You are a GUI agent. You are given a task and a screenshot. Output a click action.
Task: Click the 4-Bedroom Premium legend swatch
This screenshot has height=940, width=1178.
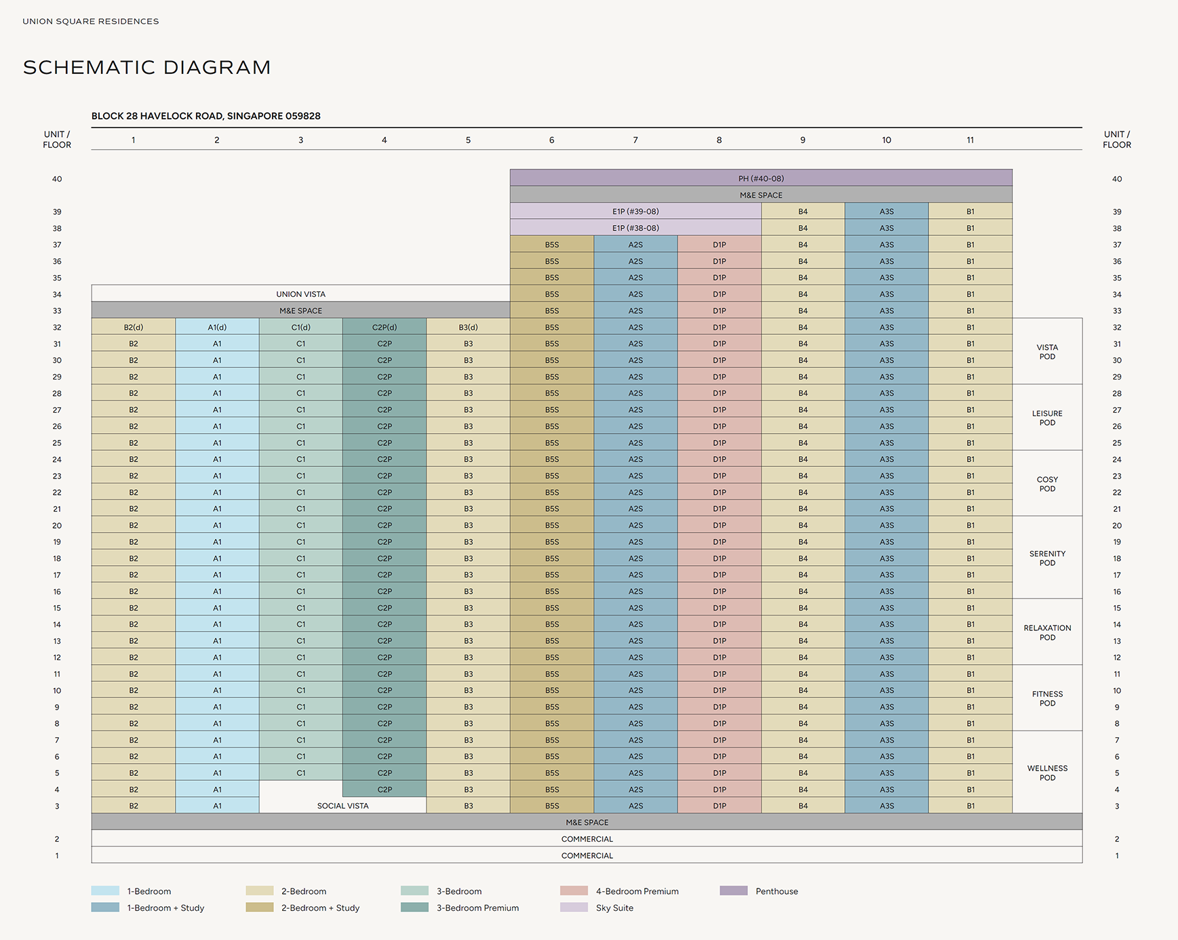574,891
